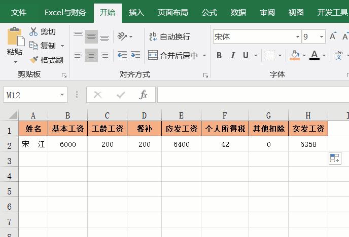Apply font color A
Image resolution: width=349 pixels, height=237 pixels.
(x=315, y=55)
